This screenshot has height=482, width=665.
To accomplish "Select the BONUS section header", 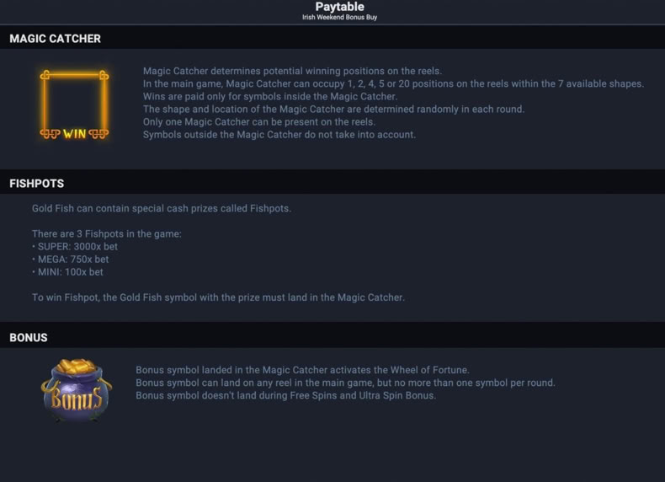I will click(29, 338).
